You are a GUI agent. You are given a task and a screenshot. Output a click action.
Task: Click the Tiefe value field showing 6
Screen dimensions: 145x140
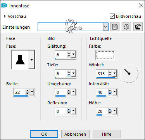(x=61, y=74)
